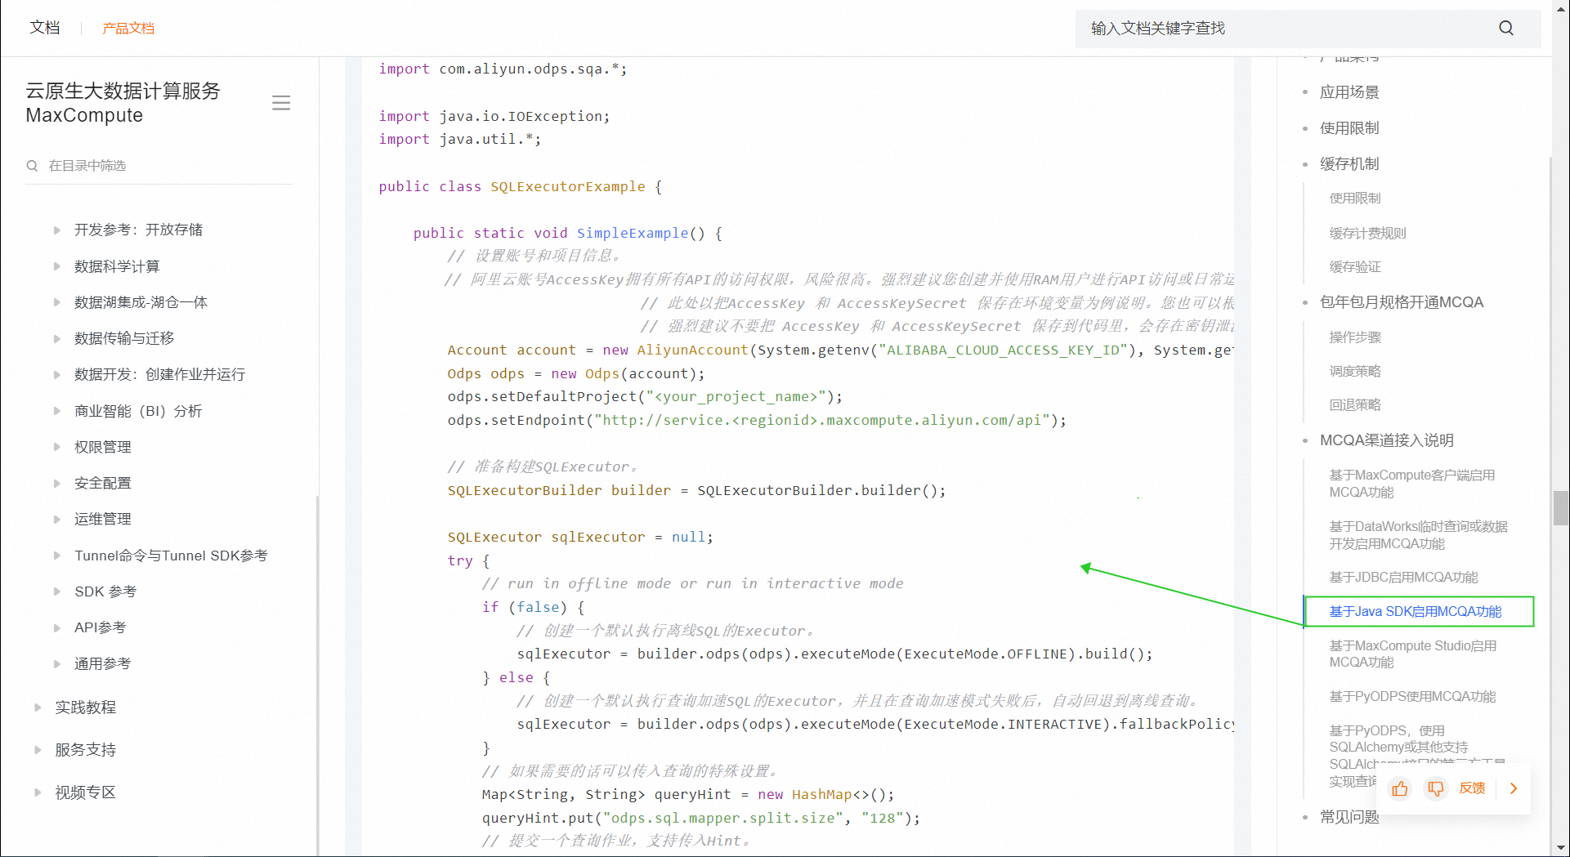Click 'SimpleExample' method name in code
The image size is (1570, 857).
(x=633, y=233)
